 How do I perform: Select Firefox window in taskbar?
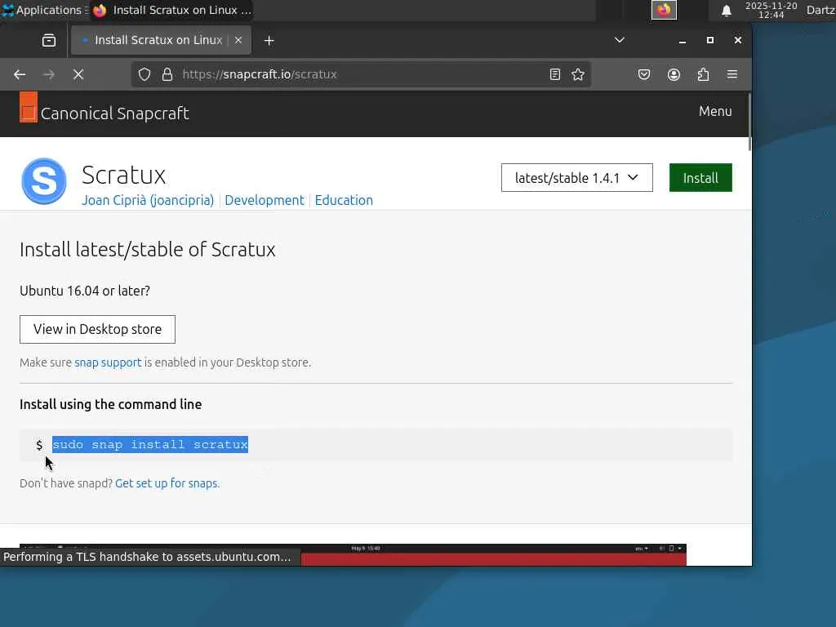click(x=171, y=10)
